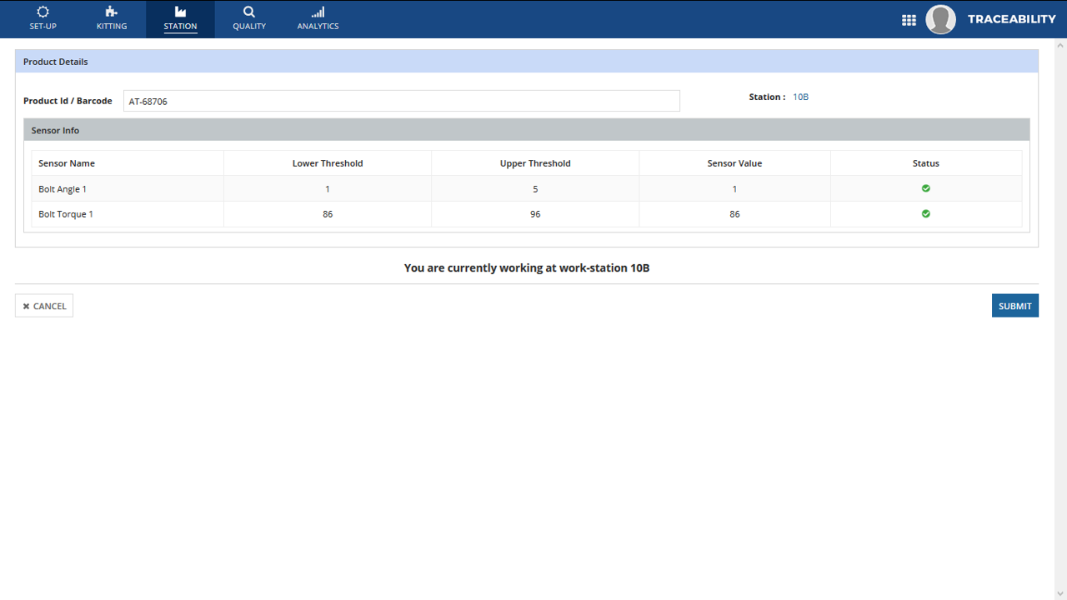The image size is (1067, 600).
Task: Select the QUALITY magnifier icon
Action: (x=248, y=12)
